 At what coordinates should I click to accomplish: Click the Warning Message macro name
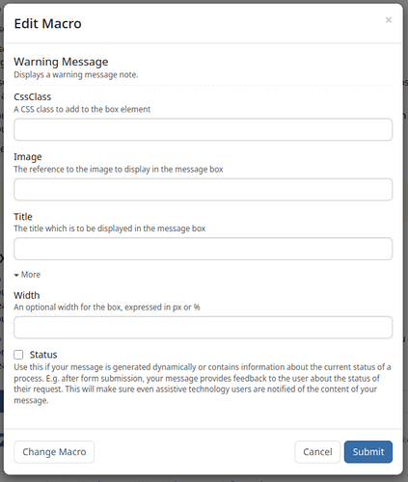pyautogui.click(x=61, y=62)
